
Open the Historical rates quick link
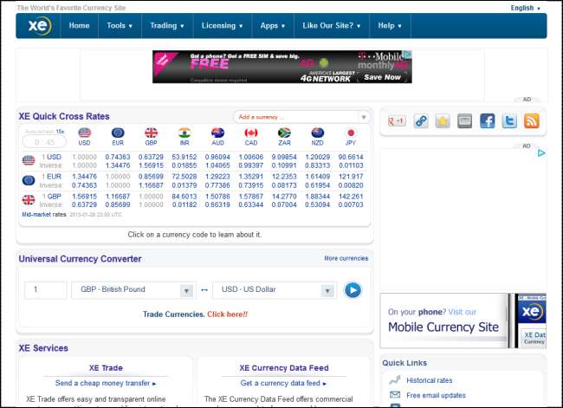click(x=430, y=380)
